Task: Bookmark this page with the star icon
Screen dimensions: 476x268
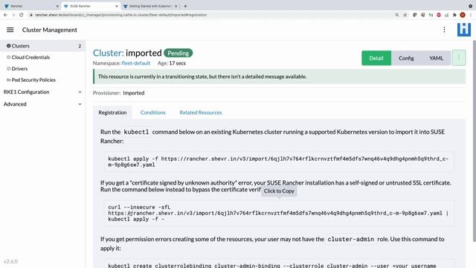Action: 405,15
